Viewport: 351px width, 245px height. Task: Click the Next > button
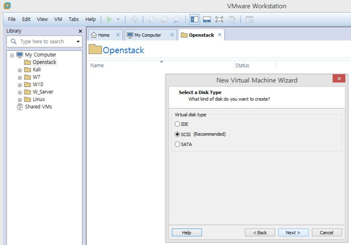click(293, 233)
